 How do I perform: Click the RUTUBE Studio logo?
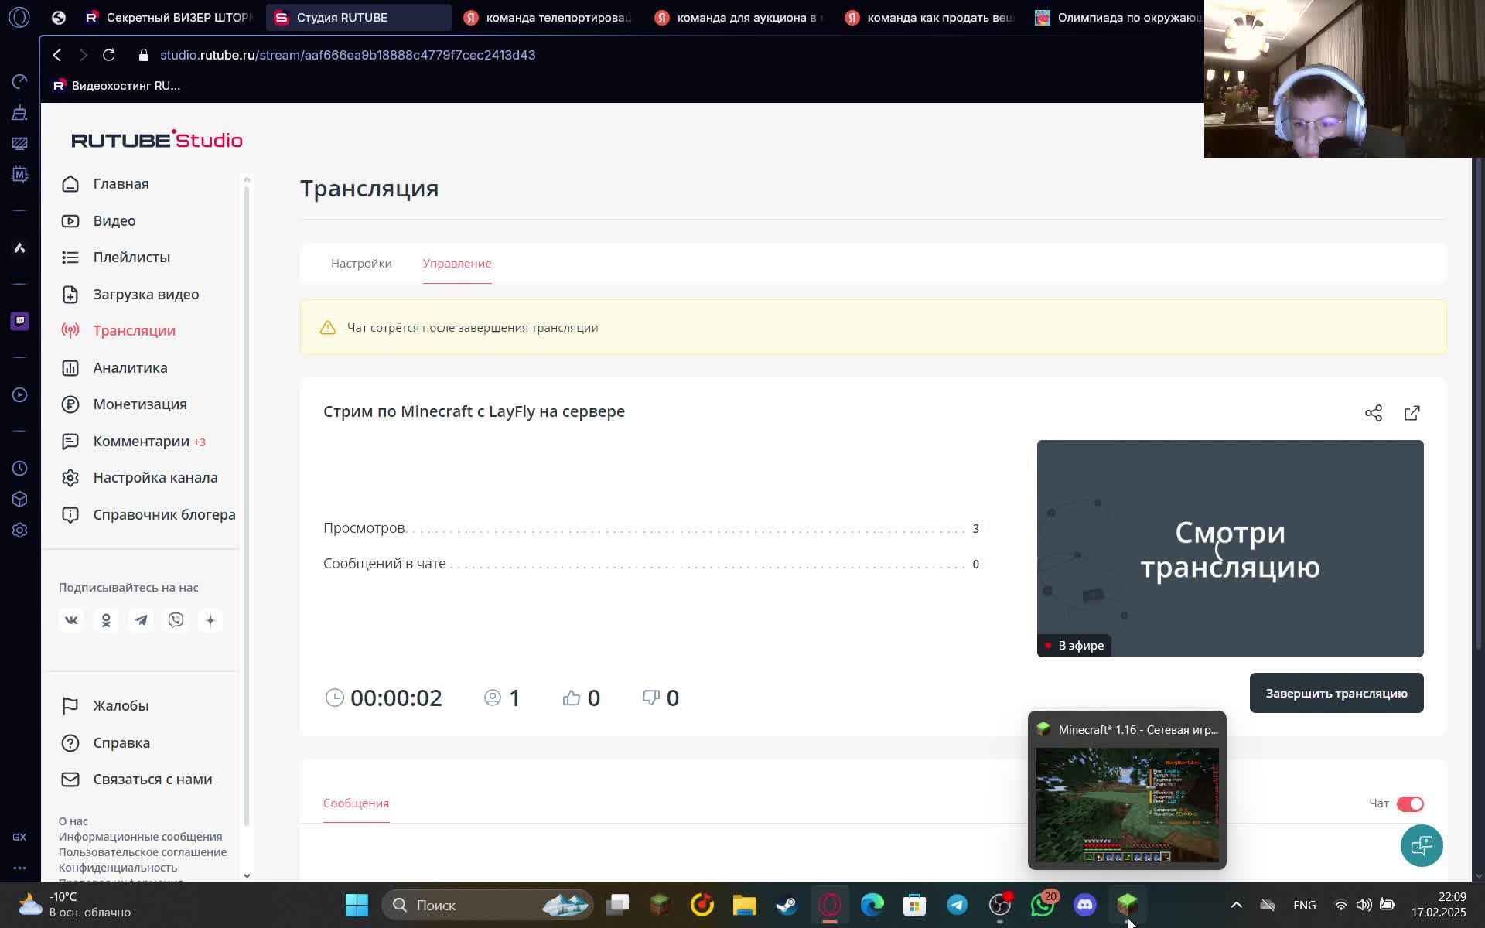point(157,139)
